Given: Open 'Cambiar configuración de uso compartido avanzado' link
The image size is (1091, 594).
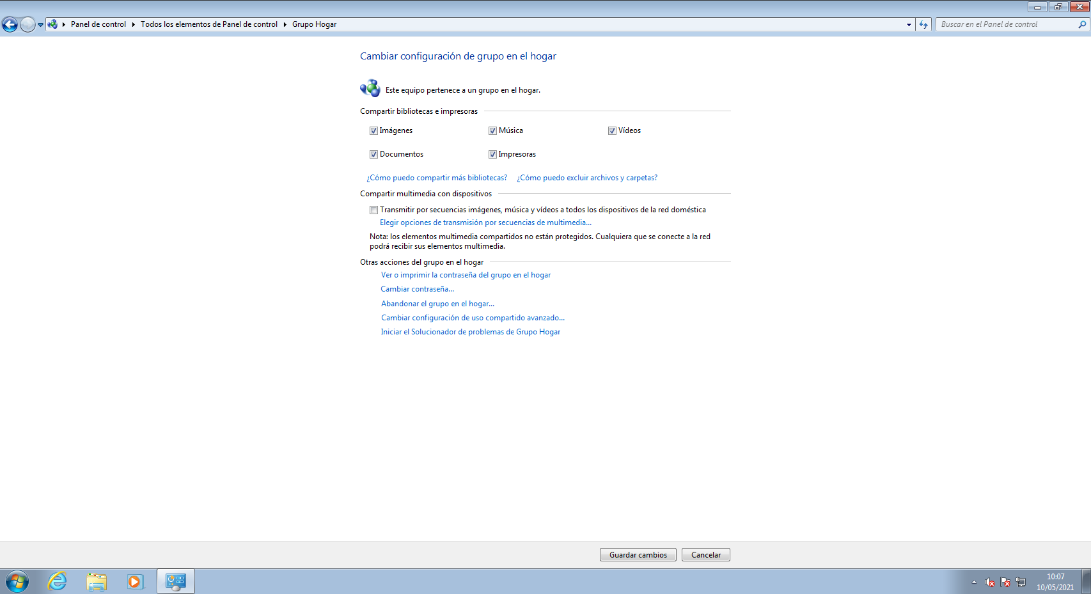Looking at the screenshot, I should pyautogui.click(x=473, y=318).
